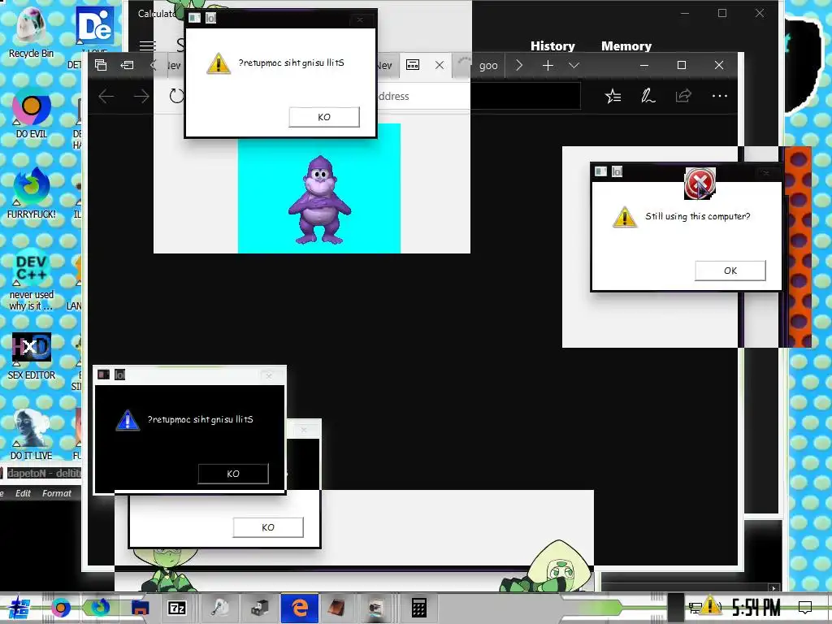Click the scrollbar right arrow above the taskbar
The width and height of the screenshot is (832, 624).
pyautogui.click(x=773, y=588)
